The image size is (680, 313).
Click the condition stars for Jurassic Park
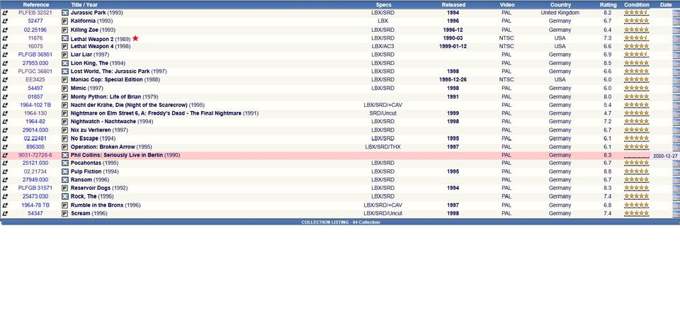[x=636, y=13]
